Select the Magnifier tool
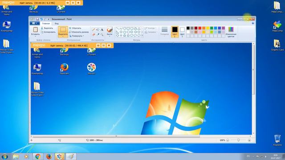285x160 pixels. pyautogui.click(x=102, y=35)
